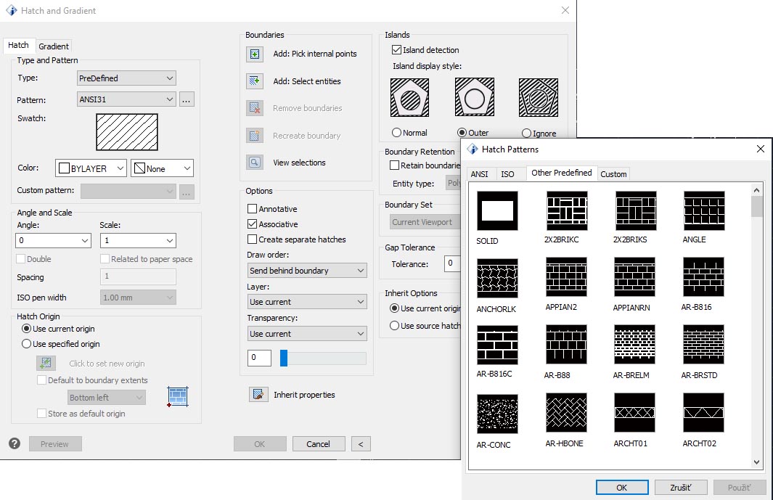This screenshot has width=773, height=500.
Task: Select the AR-HBONE pattern thumbnail
Action: (566, 412)
